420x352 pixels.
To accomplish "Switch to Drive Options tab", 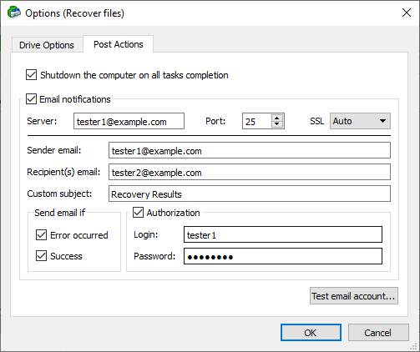I will click(x=47, y=45).
